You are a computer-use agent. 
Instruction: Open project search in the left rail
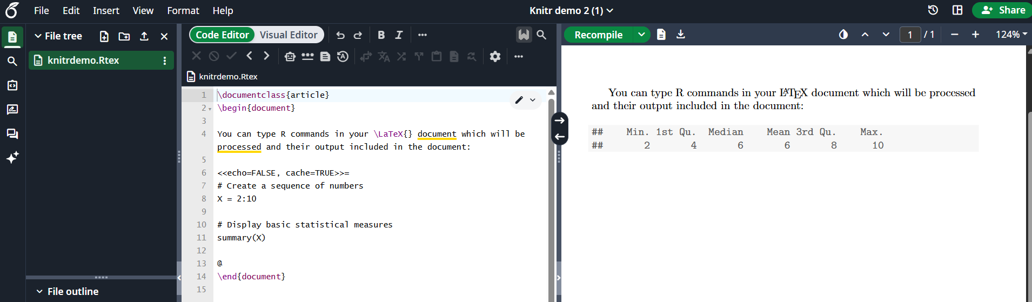click(x=12, y=61)
